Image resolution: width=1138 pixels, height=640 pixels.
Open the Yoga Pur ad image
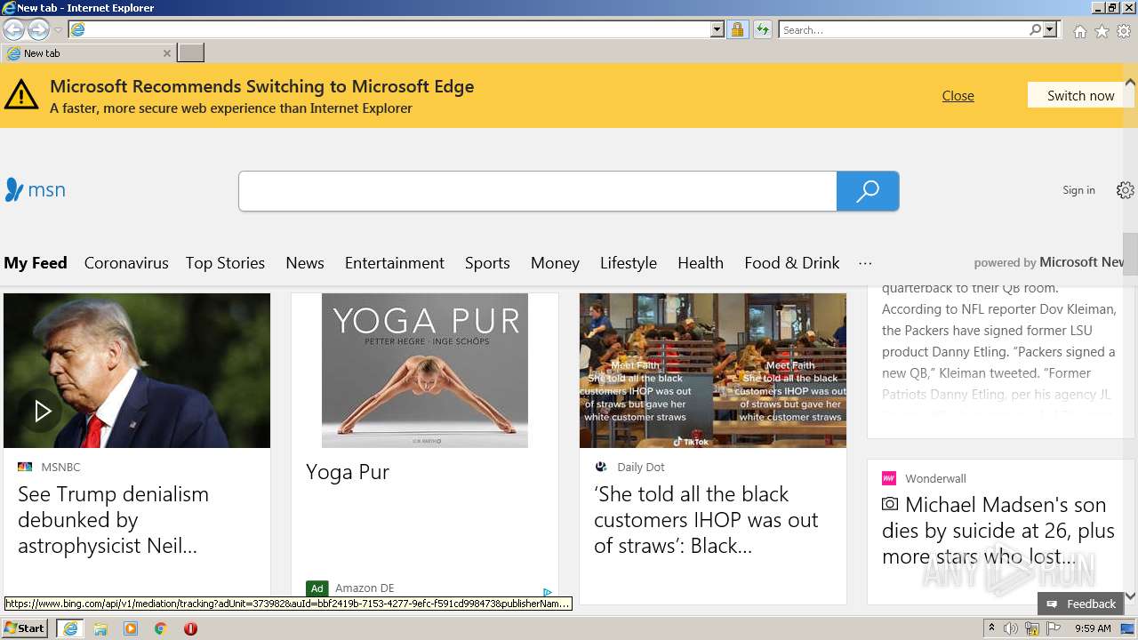425,371
